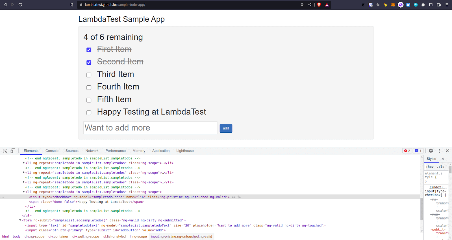
Task: Select the input id addbutton DOM line
Action: pyautogui.click(x=95, y=230)
